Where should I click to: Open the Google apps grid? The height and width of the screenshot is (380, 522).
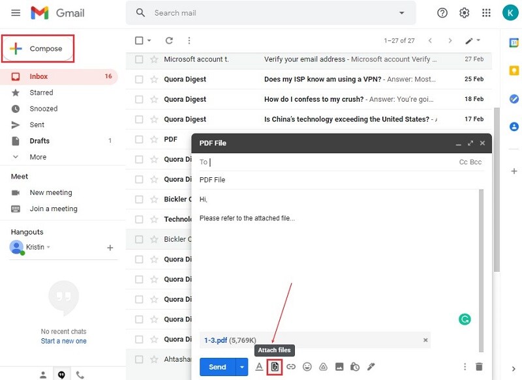pos(485,12)
